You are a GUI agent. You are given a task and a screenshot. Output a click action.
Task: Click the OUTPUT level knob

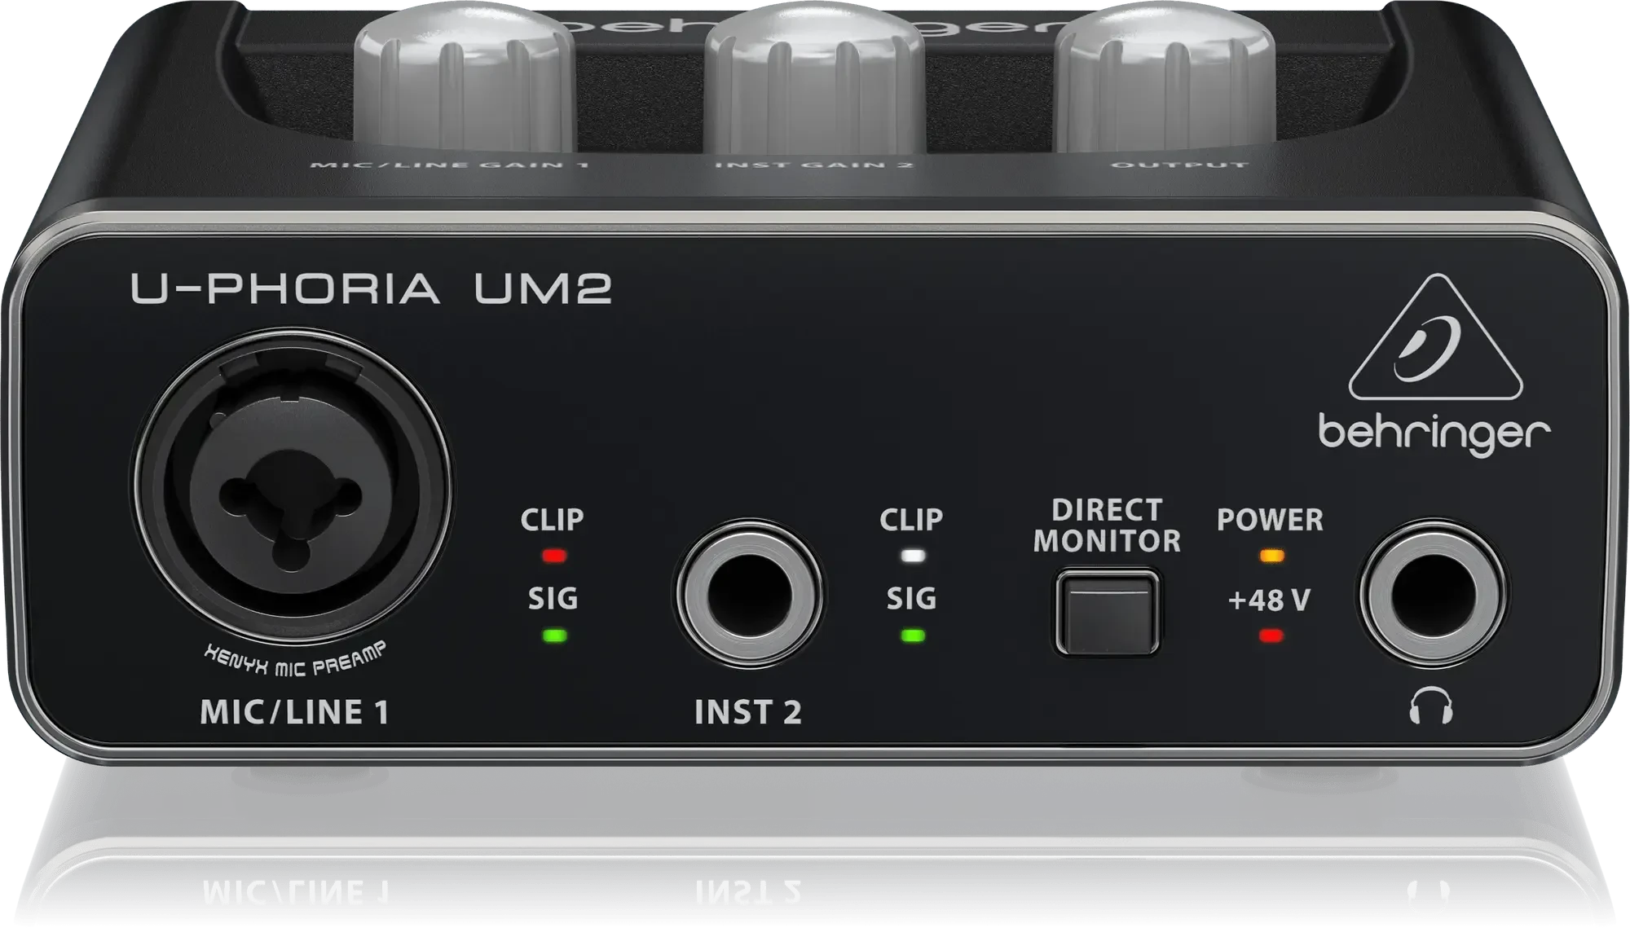(x=1166, y=77)
